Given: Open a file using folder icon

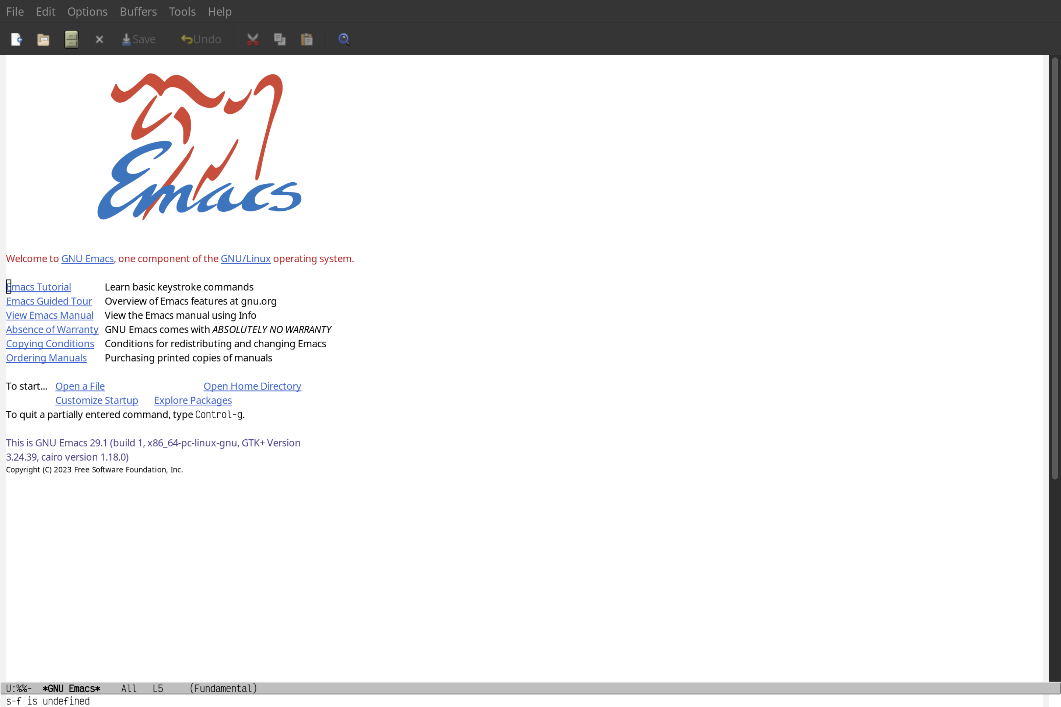Looking at the screenshot, I should pos(44,39).
